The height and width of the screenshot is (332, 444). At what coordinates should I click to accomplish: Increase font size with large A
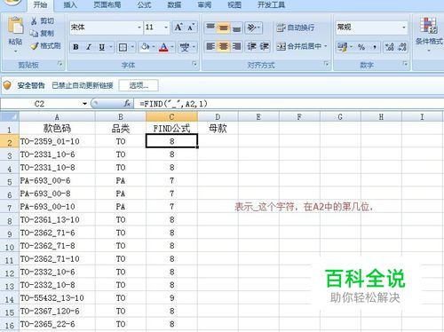point(178,28)
